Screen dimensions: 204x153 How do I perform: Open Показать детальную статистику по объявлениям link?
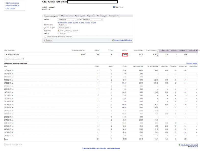101,148
